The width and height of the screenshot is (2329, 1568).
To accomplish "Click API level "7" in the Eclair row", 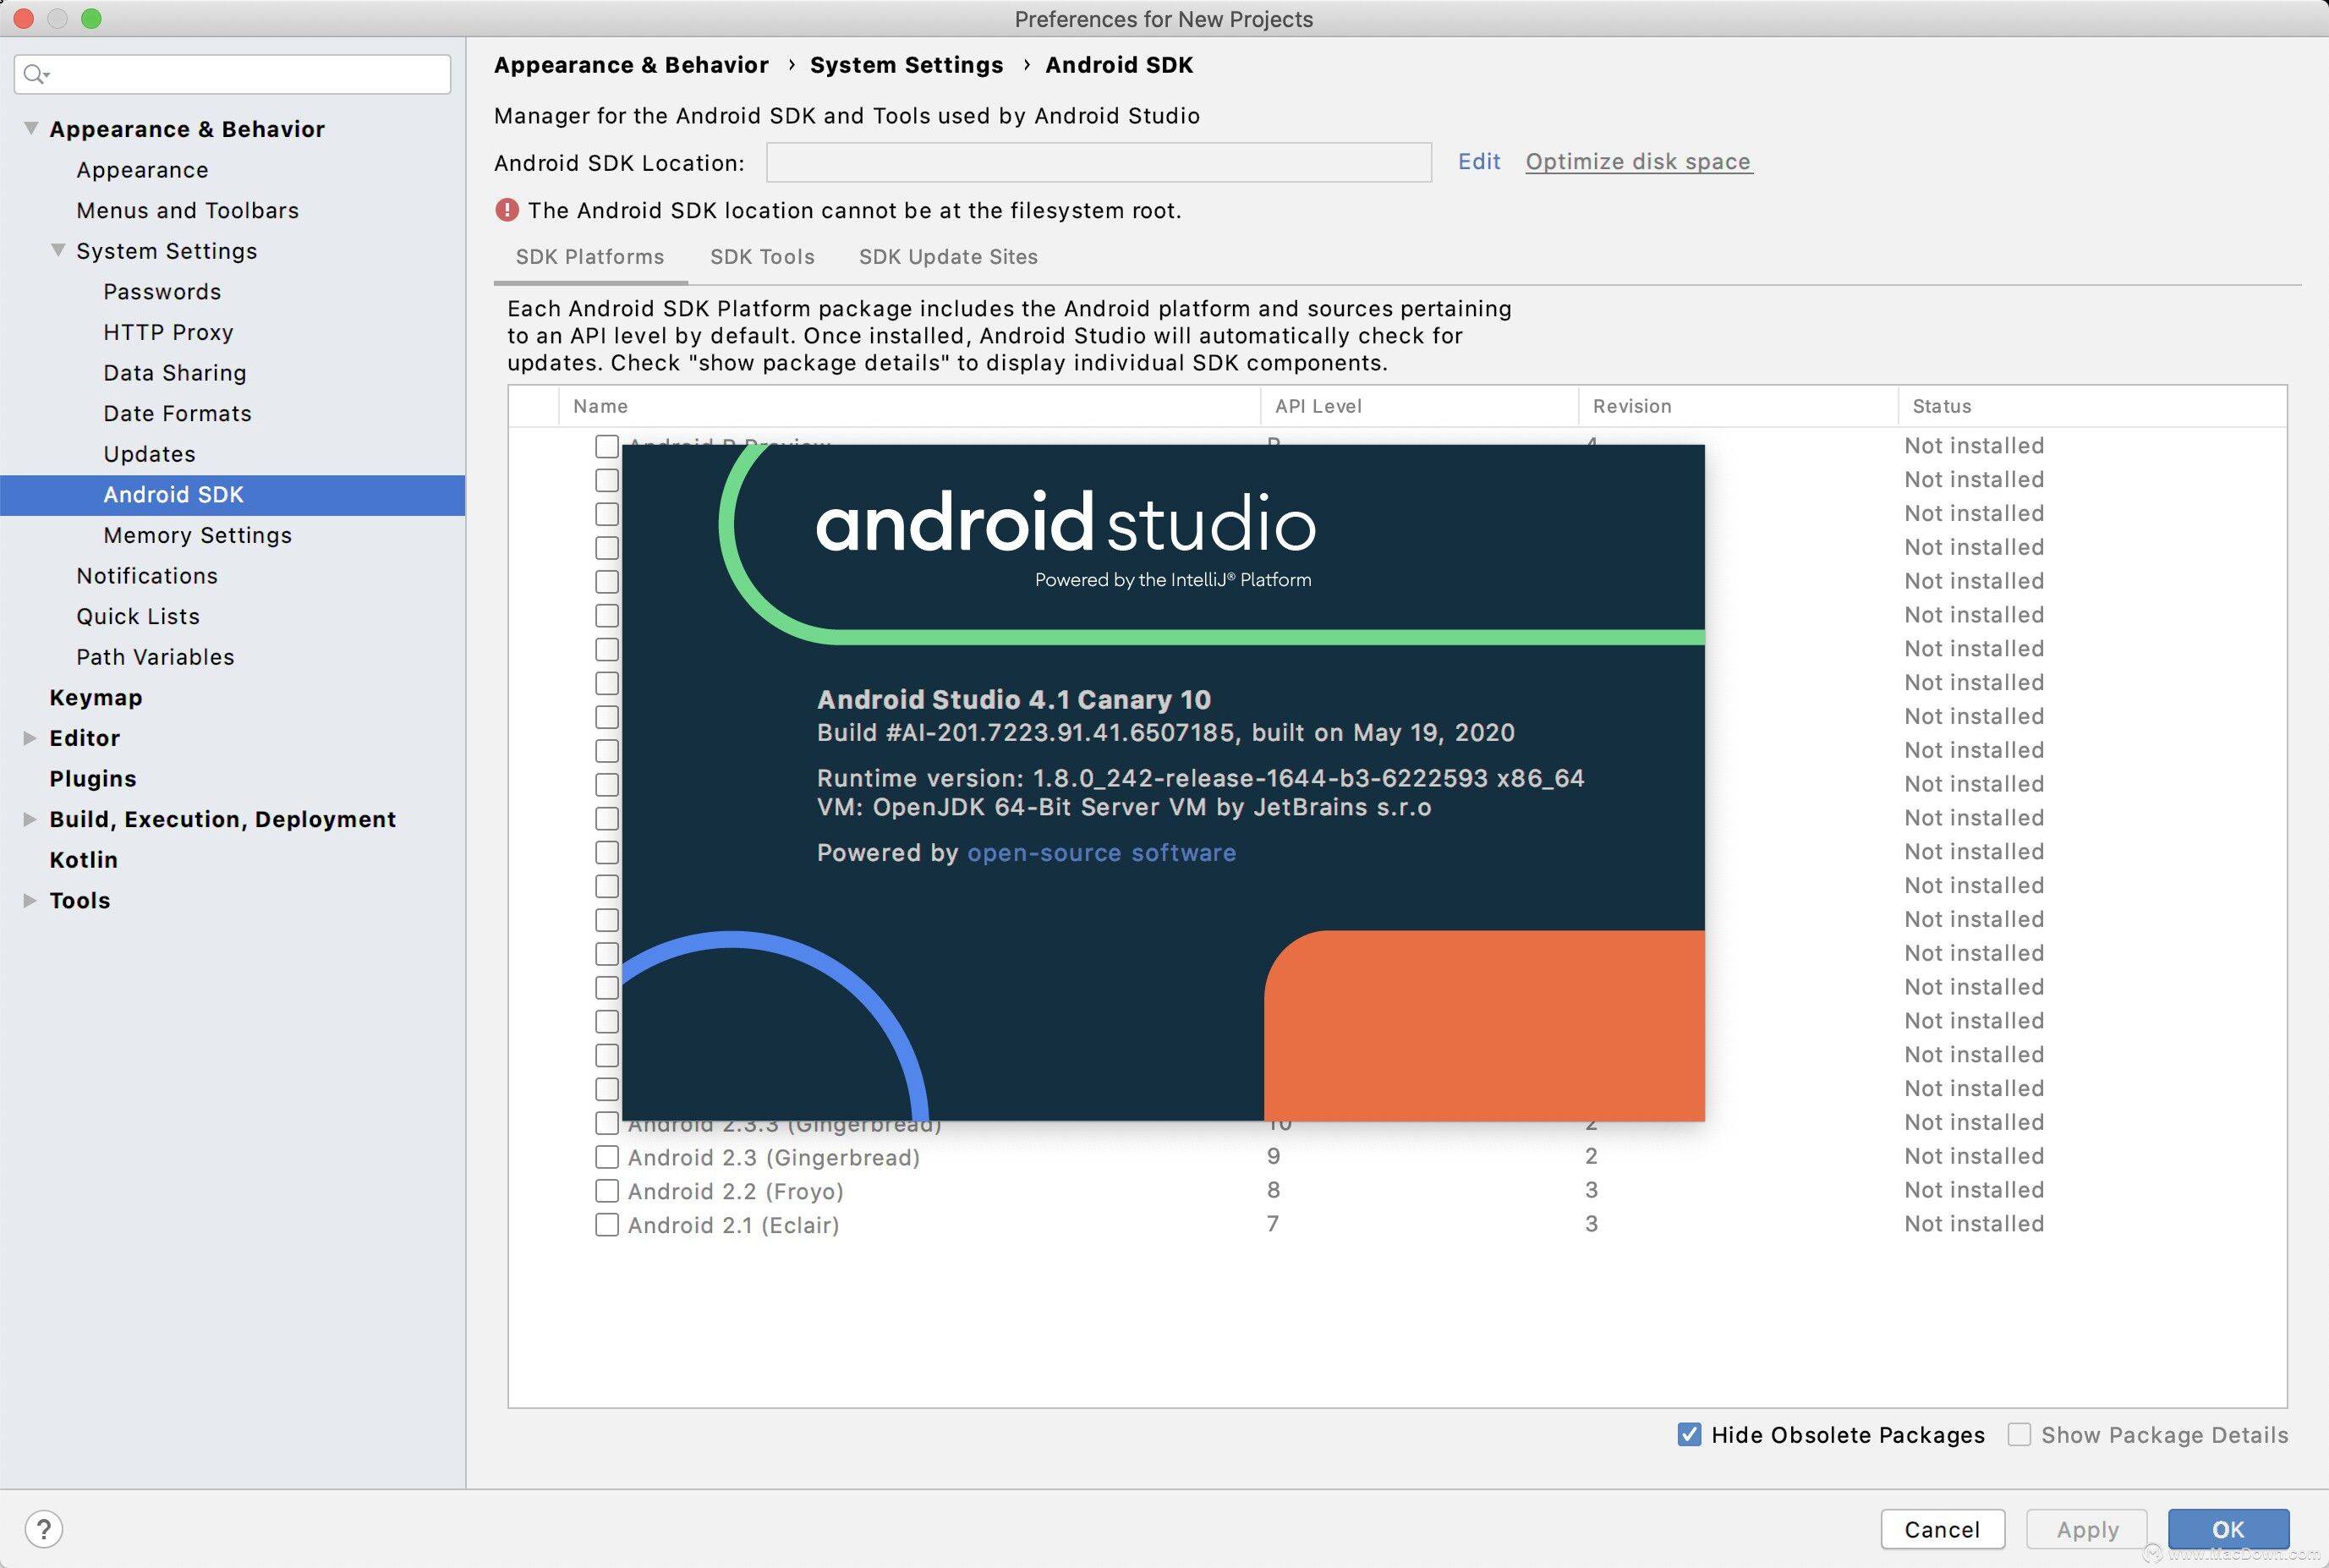I will click(x=1273, y=1224).
